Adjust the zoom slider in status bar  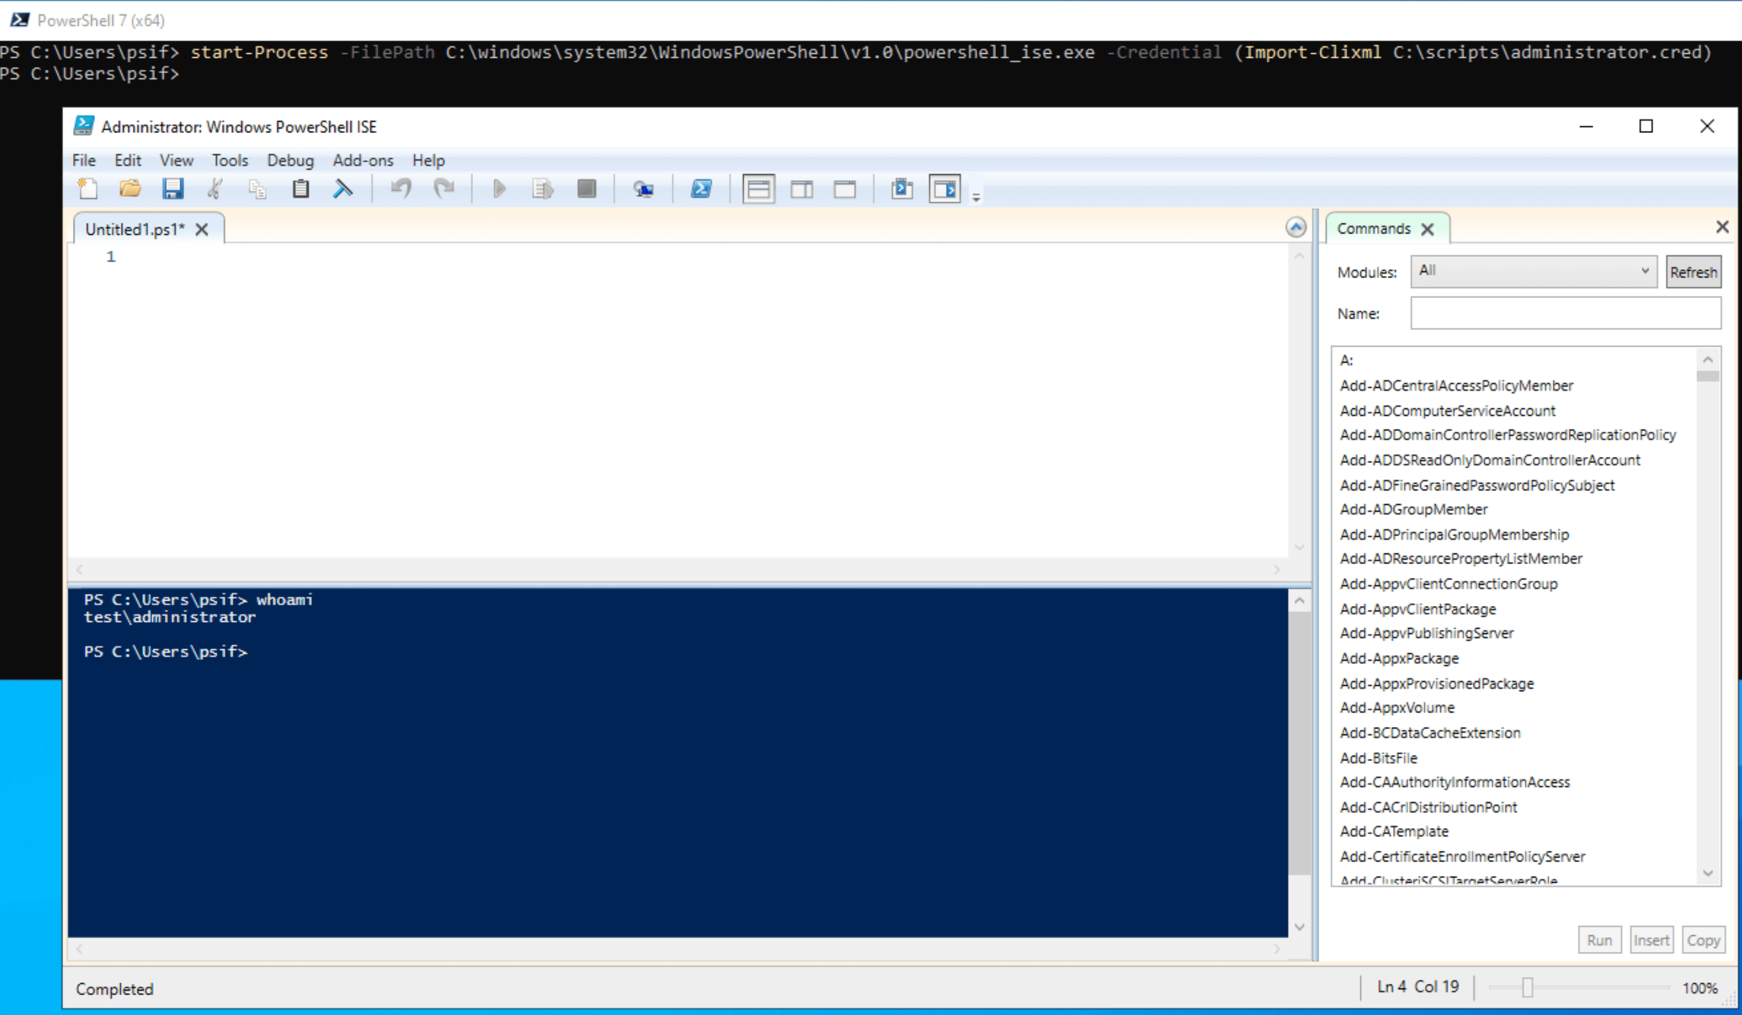point(1527,988)
